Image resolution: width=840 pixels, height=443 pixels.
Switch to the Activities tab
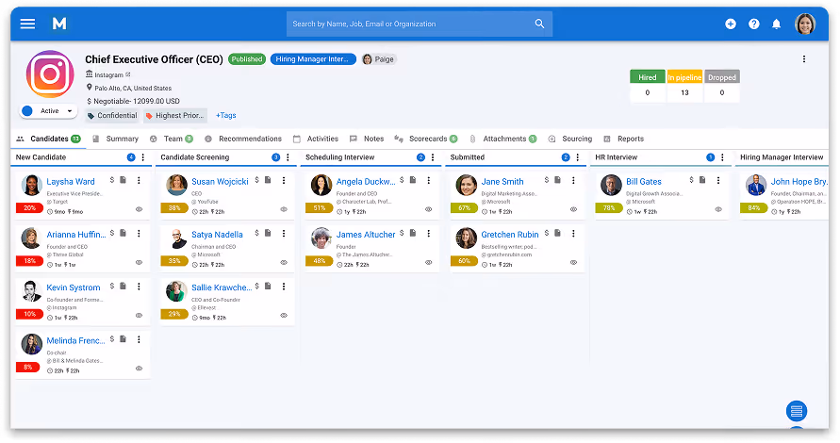[316, 139]
